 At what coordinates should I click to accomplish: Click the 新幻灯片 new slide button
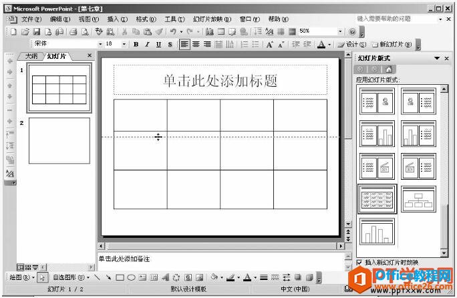click(x=392, y=44)
